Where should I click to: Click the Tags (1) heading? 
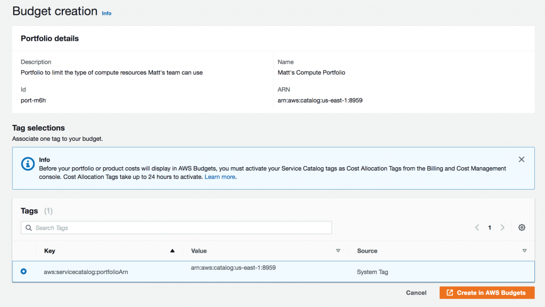[37, 211]
